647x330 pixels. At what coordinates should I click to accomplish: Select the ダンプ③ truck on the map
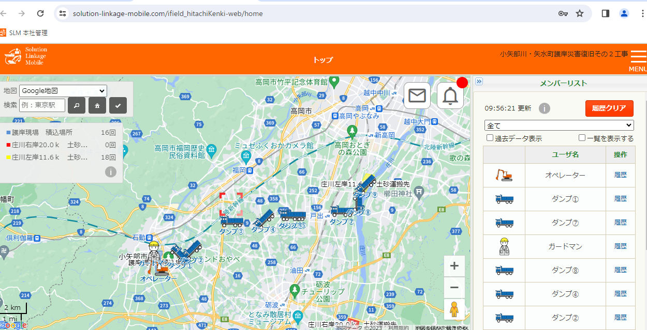click(232, 222)
